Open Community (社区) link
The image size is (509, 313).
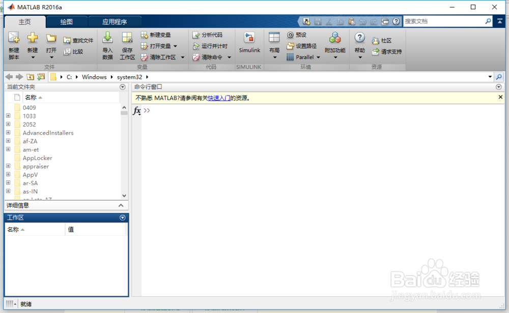pyautogui.click(x=382, y=41)
